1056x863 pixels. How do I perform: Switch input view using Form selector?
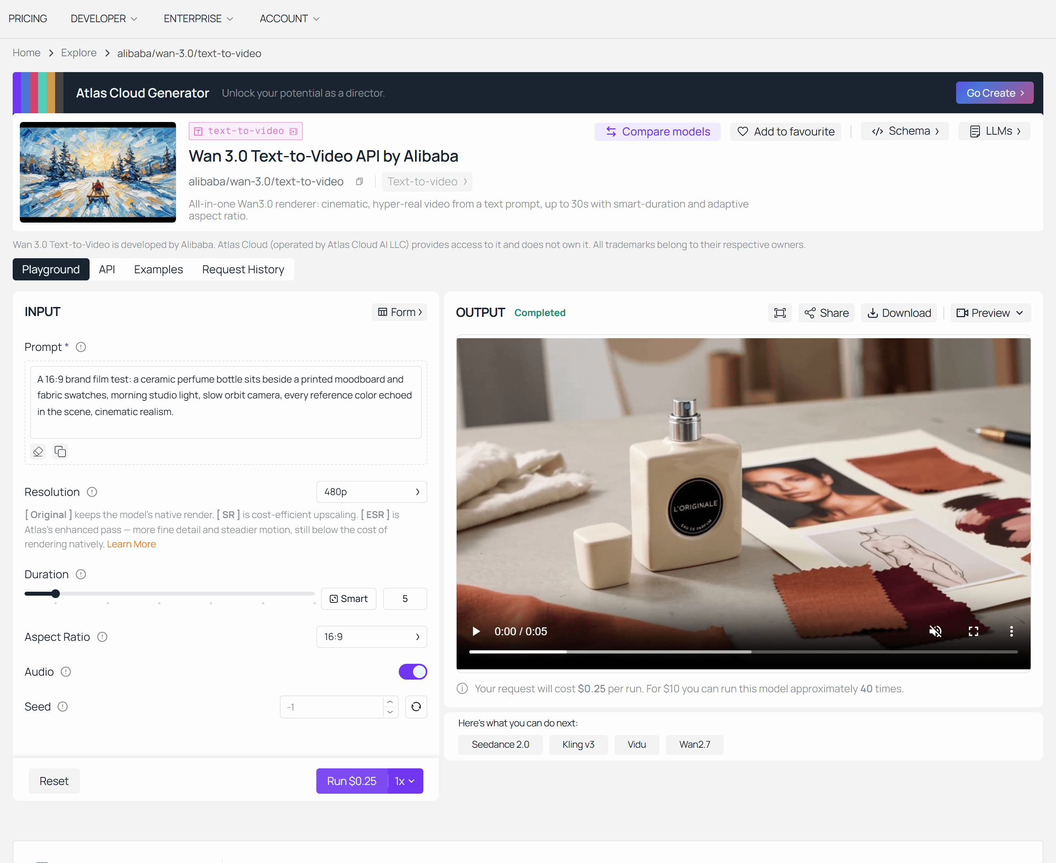point(400,312)
